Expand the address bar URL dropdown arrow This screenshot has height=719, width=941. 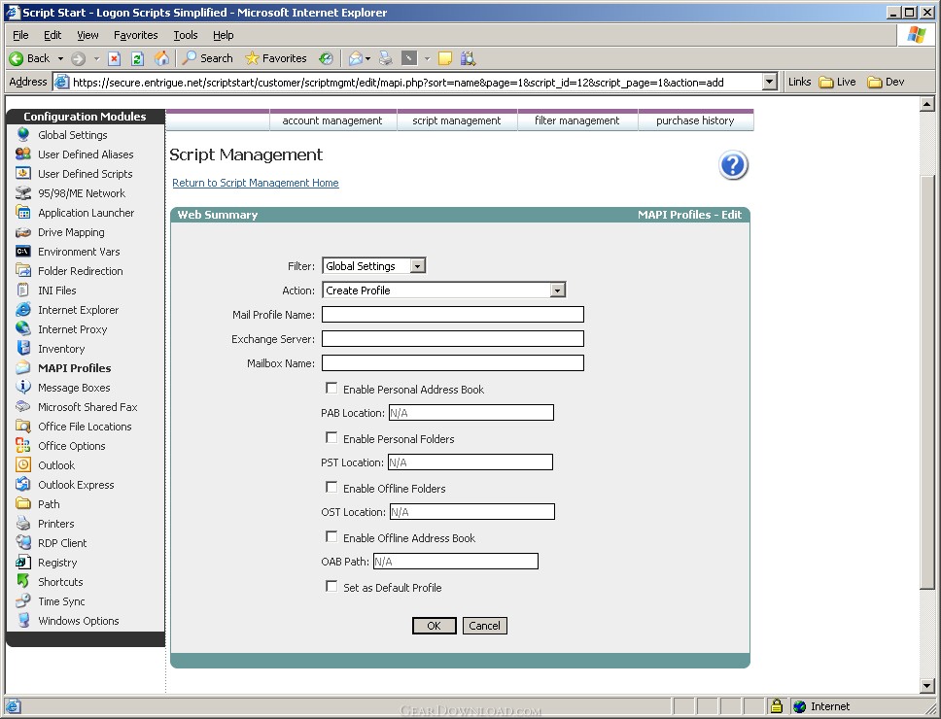pos(769,82)
